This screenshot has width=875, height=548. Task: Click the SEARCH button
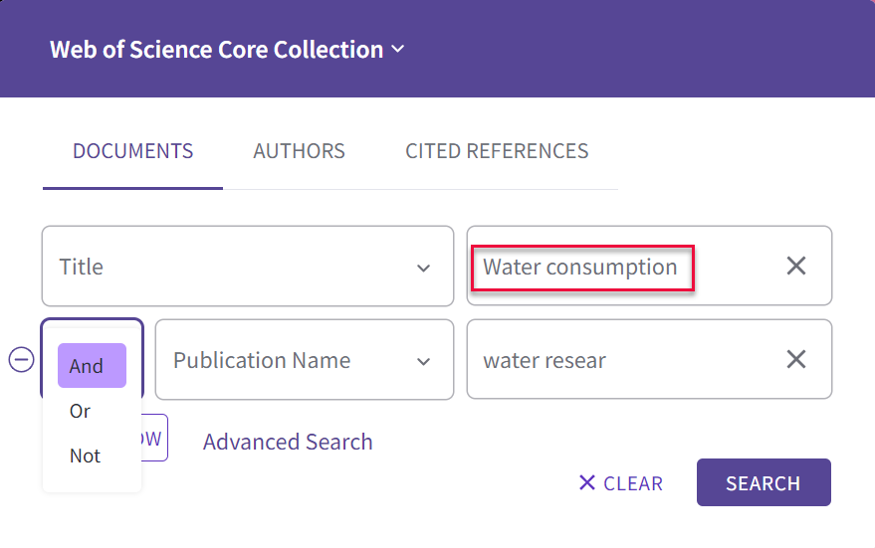(764, 482)
